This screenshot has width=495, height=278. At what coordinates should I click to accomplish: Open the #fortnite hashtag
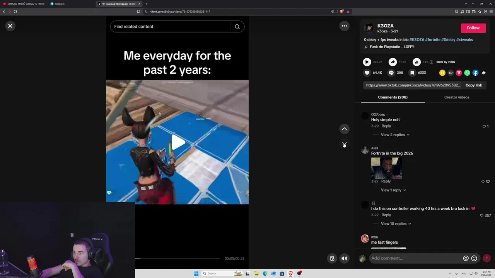point(433,40)
